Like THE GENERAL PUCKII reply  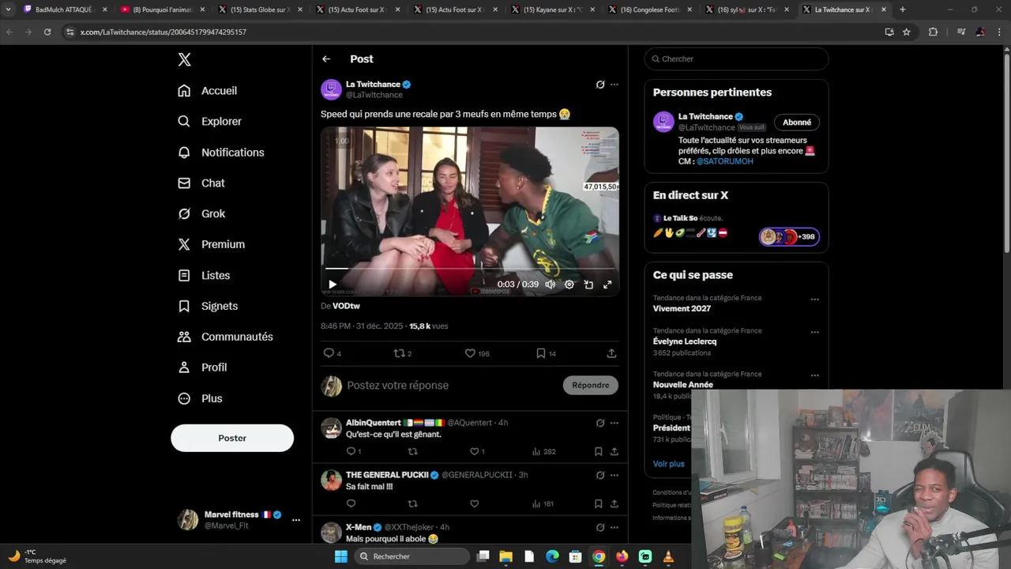[475, 504]
